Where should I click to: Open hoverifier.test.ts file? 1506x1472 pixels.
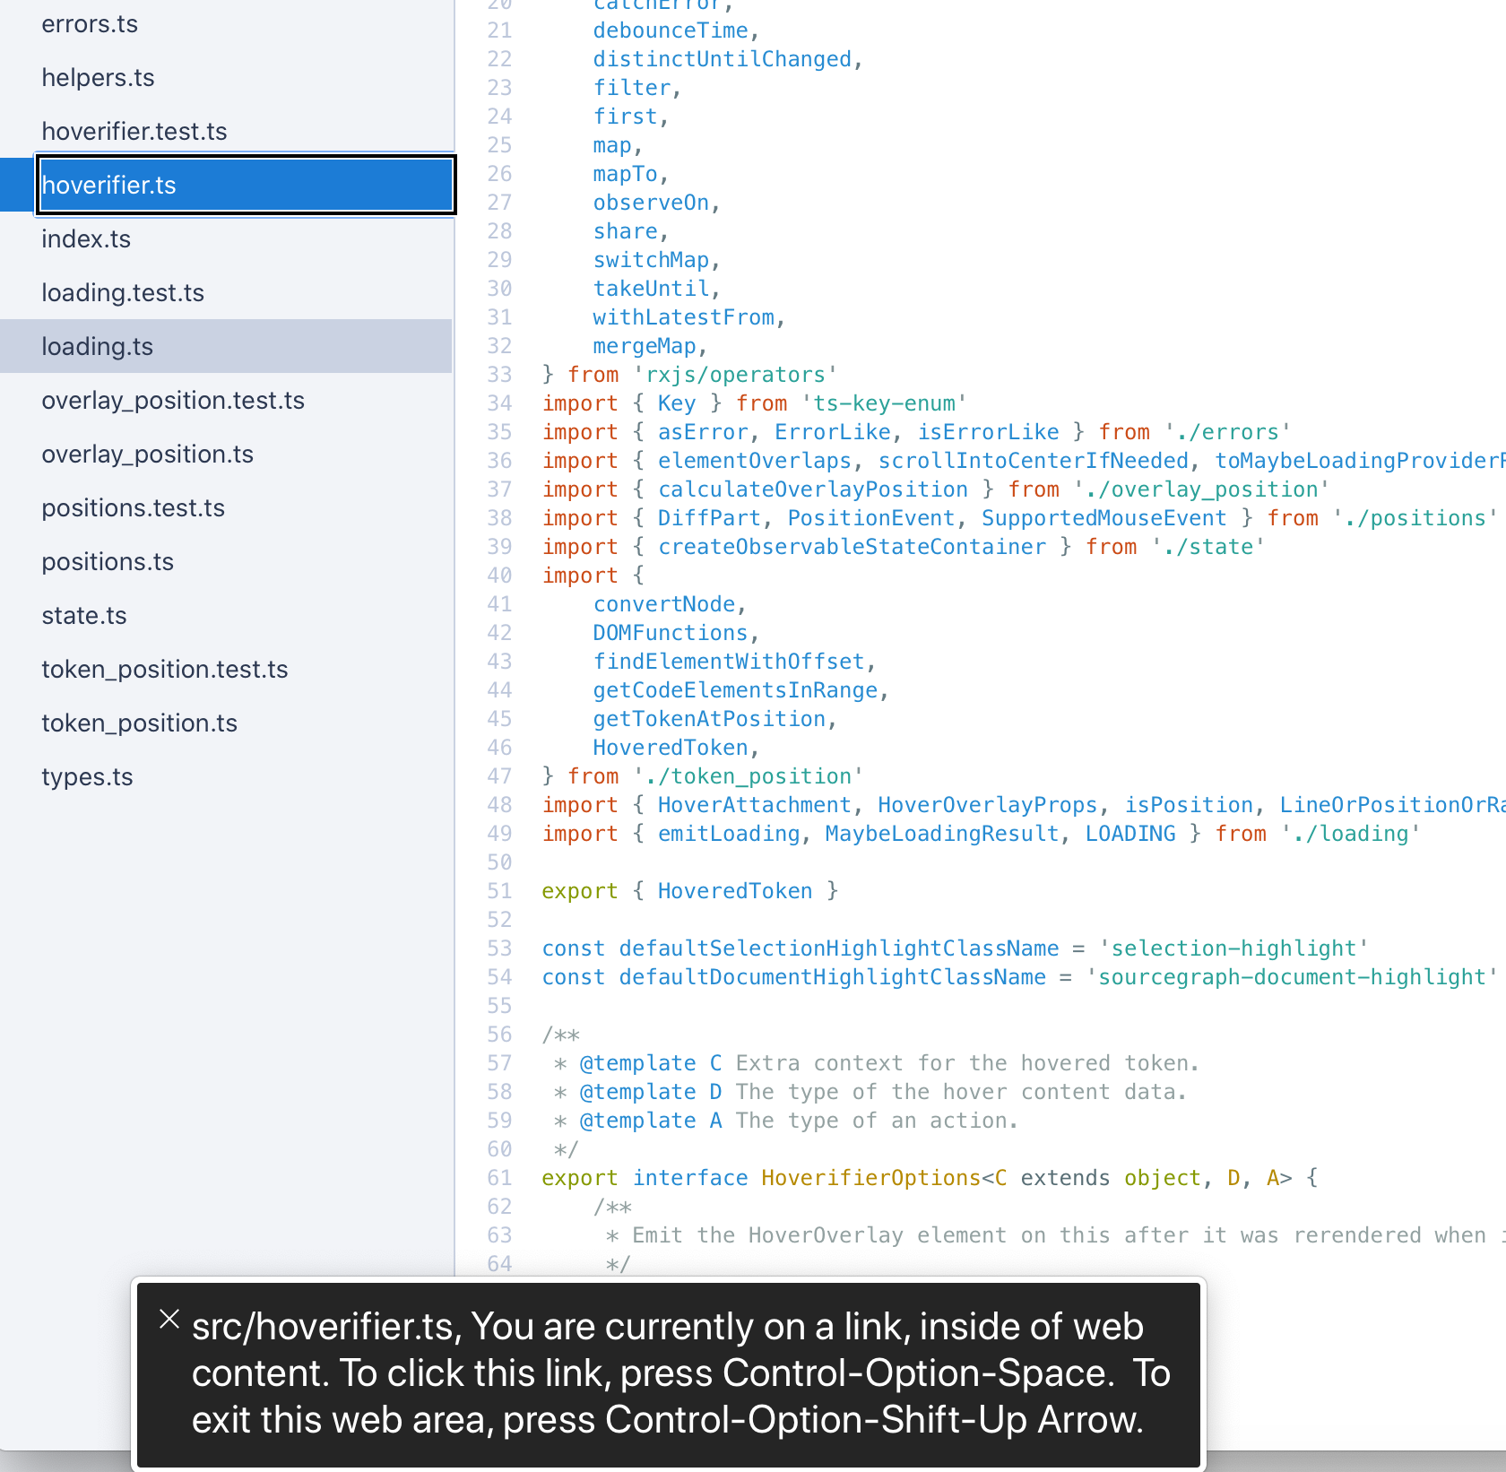point(134,132)
